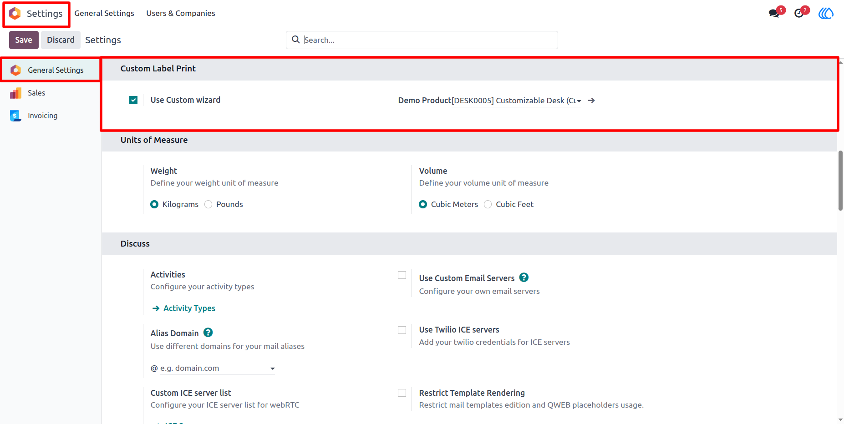Uncheck the Use Custom wizard checkbox
Screen dimensions: 844x424
point(133,100)
